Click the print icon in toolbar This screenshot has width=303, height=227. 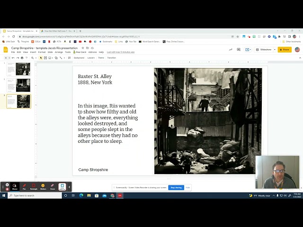point(22,58)
